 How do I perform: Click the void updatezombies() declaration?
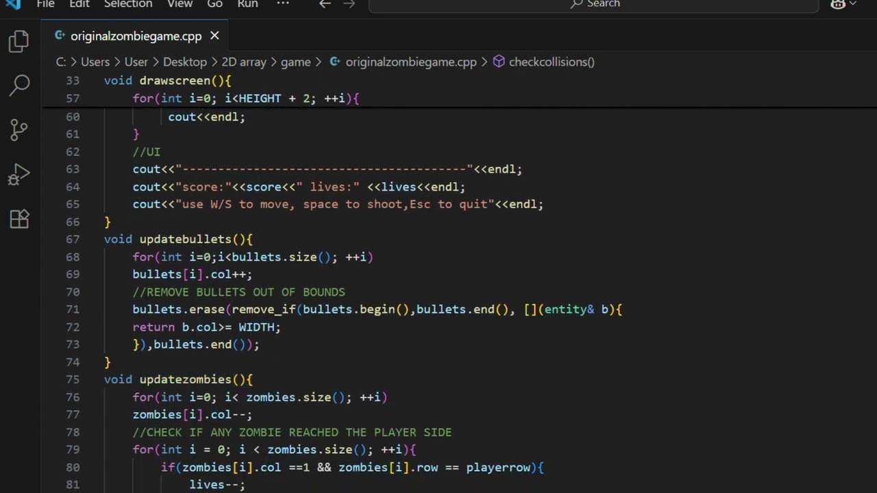178,379
